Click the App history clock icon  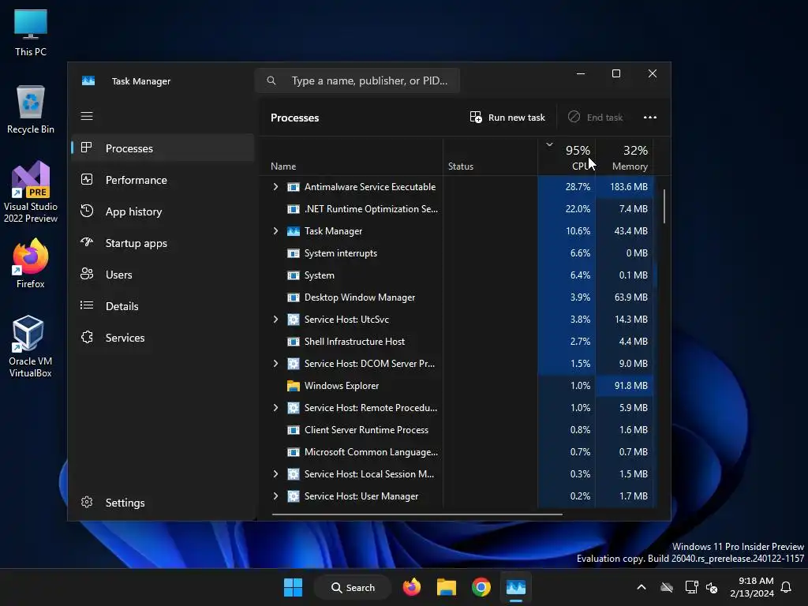87,211
